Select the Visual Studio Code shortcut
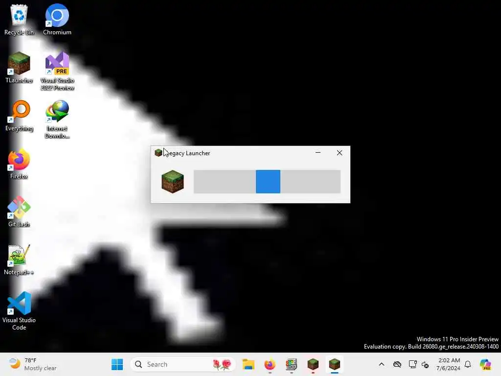The height and width of the screenshot is (376, 501). tap(19, 311)
